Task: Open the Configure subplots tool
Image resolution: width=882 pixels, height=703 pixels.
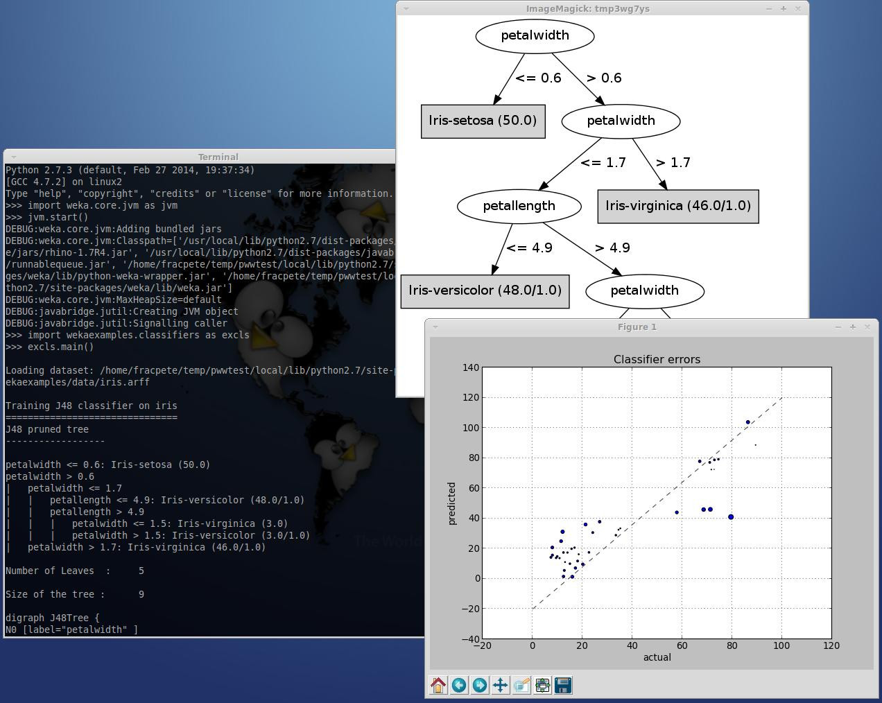Action: click(x=542, y=686)
